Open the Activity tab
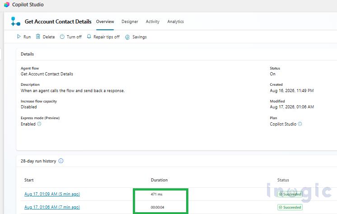The height and width of the screenshot is (214, 337). 153,22
